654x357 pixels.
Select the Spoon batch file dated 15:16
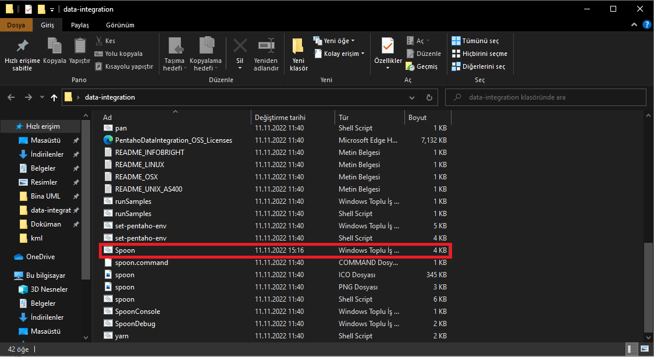pyautogui.click(x=275, y=250)
